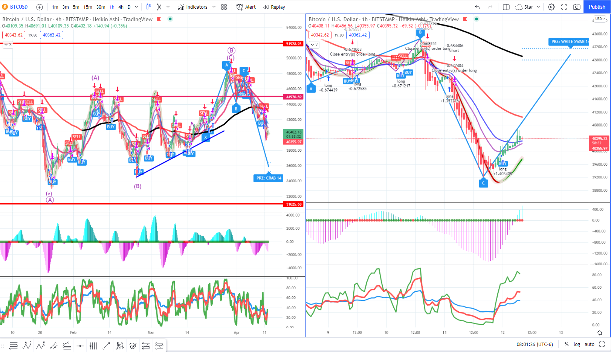Select the candlestick chart type icon

pyautogui.click(x=159, y=7)
